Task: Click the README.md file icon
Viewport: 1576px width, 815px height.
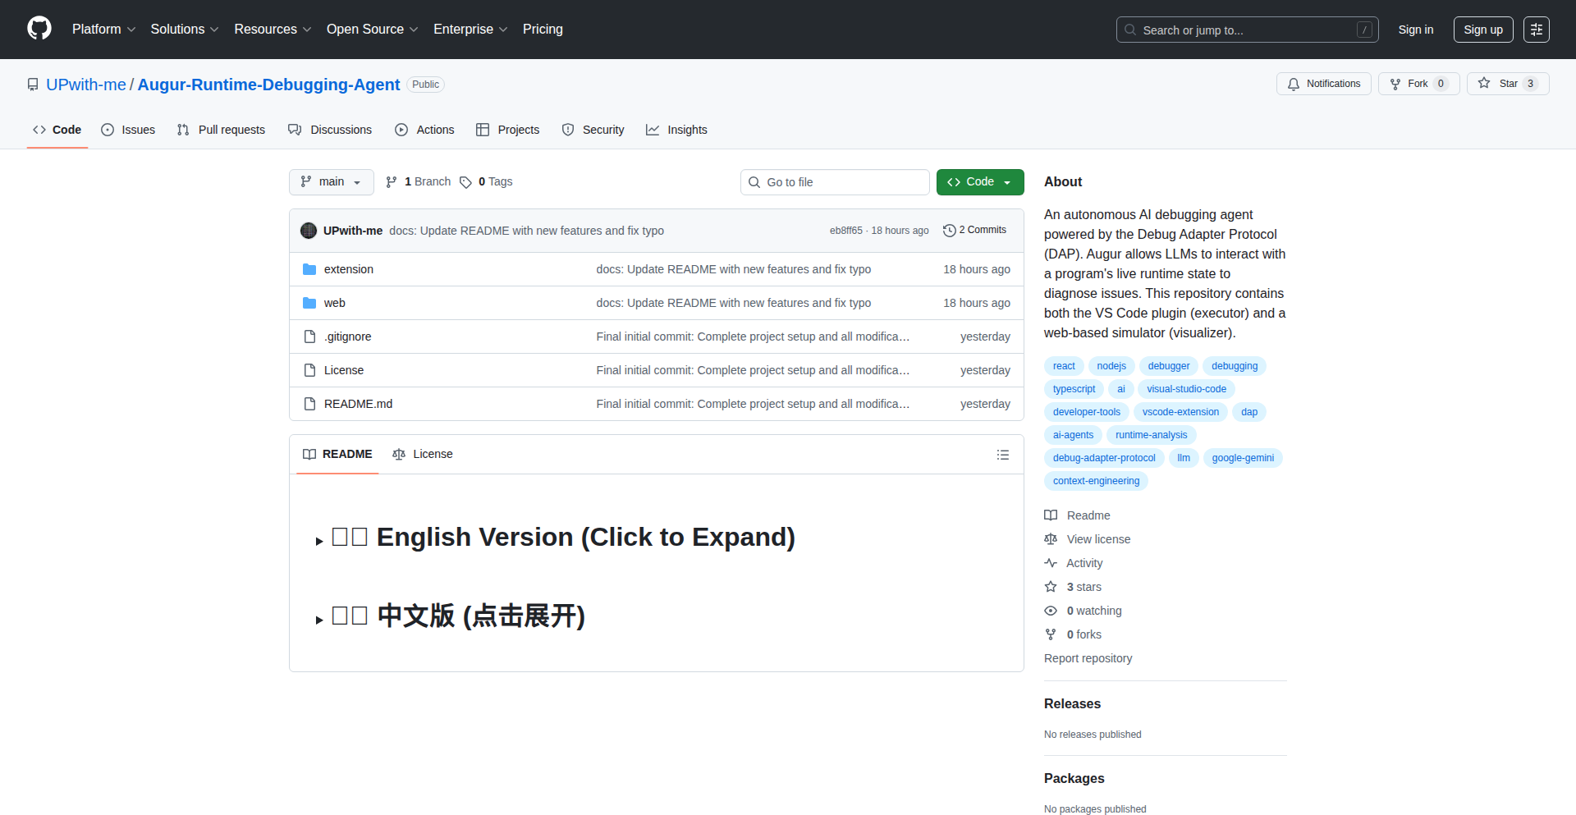Action: click(309, 403)
